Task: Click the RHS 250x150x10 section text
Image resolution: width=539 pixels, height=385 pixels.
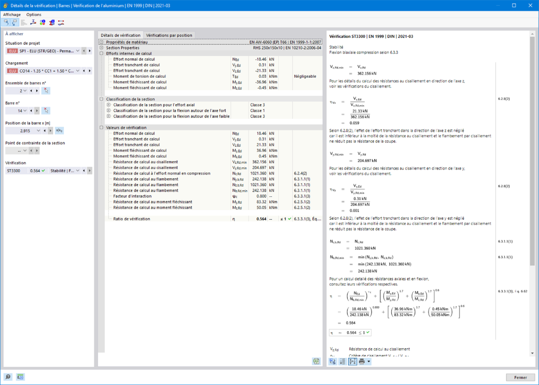Action: click(287, 48)
